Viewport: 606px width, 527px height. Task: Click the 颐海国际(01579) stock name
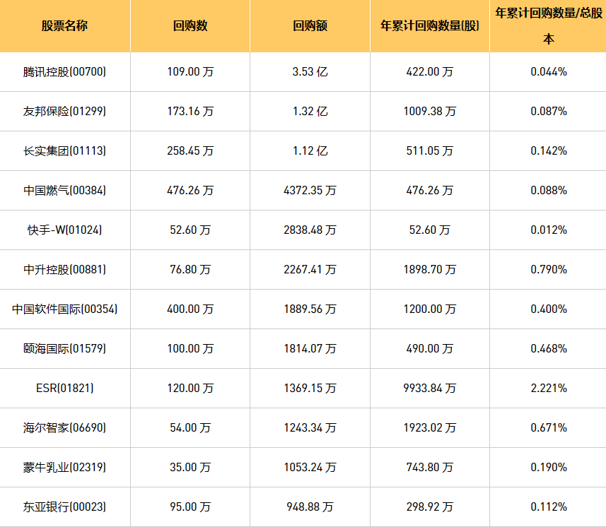tap(64, 348)
